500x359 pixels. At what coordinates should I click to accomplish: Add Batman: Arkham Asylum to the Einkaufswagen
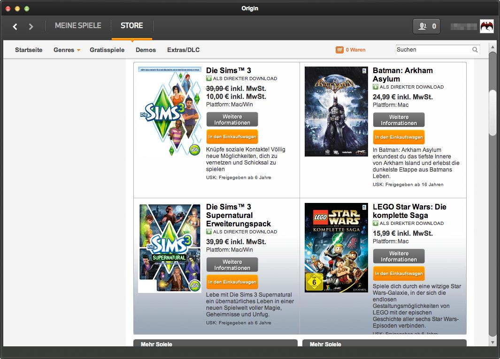click(399, 137)
